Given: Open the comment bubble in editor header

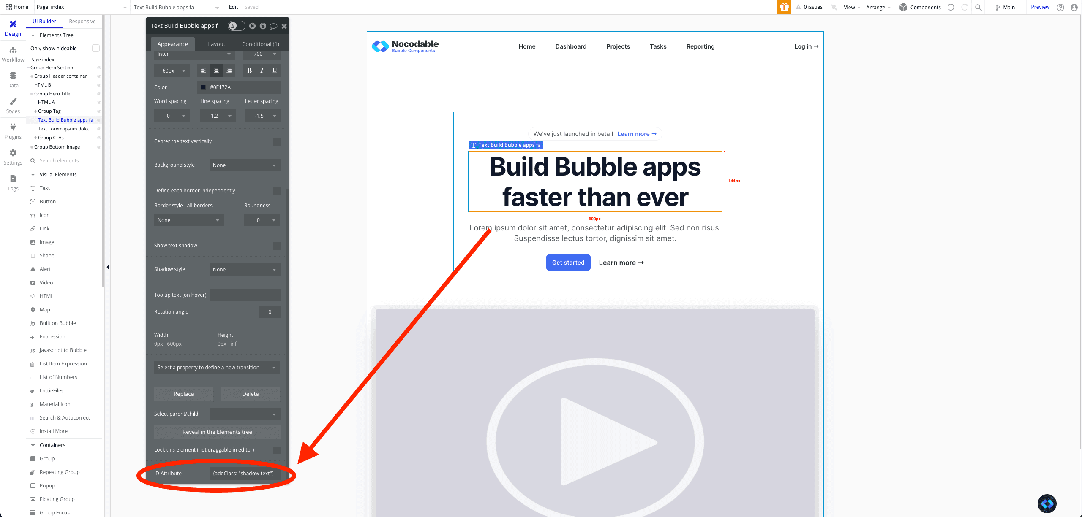Looking at the screenshot, I should [x=273, y=26].
